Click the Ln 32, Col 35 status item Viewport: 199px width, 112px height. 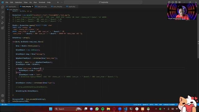pyautogui.click(x=137, y=105)
